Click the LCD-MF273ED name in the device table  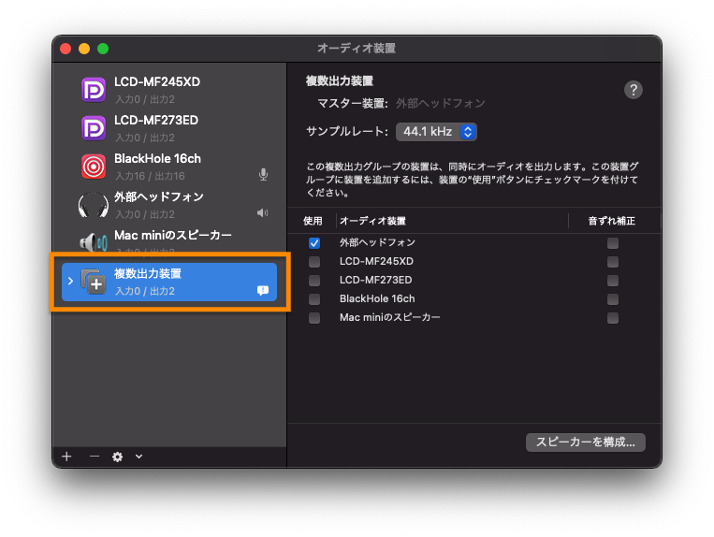375,280
